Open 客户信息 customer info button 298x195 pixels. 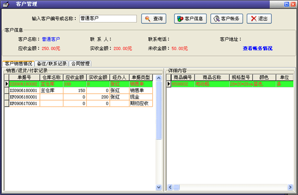(x=190, y=18)
